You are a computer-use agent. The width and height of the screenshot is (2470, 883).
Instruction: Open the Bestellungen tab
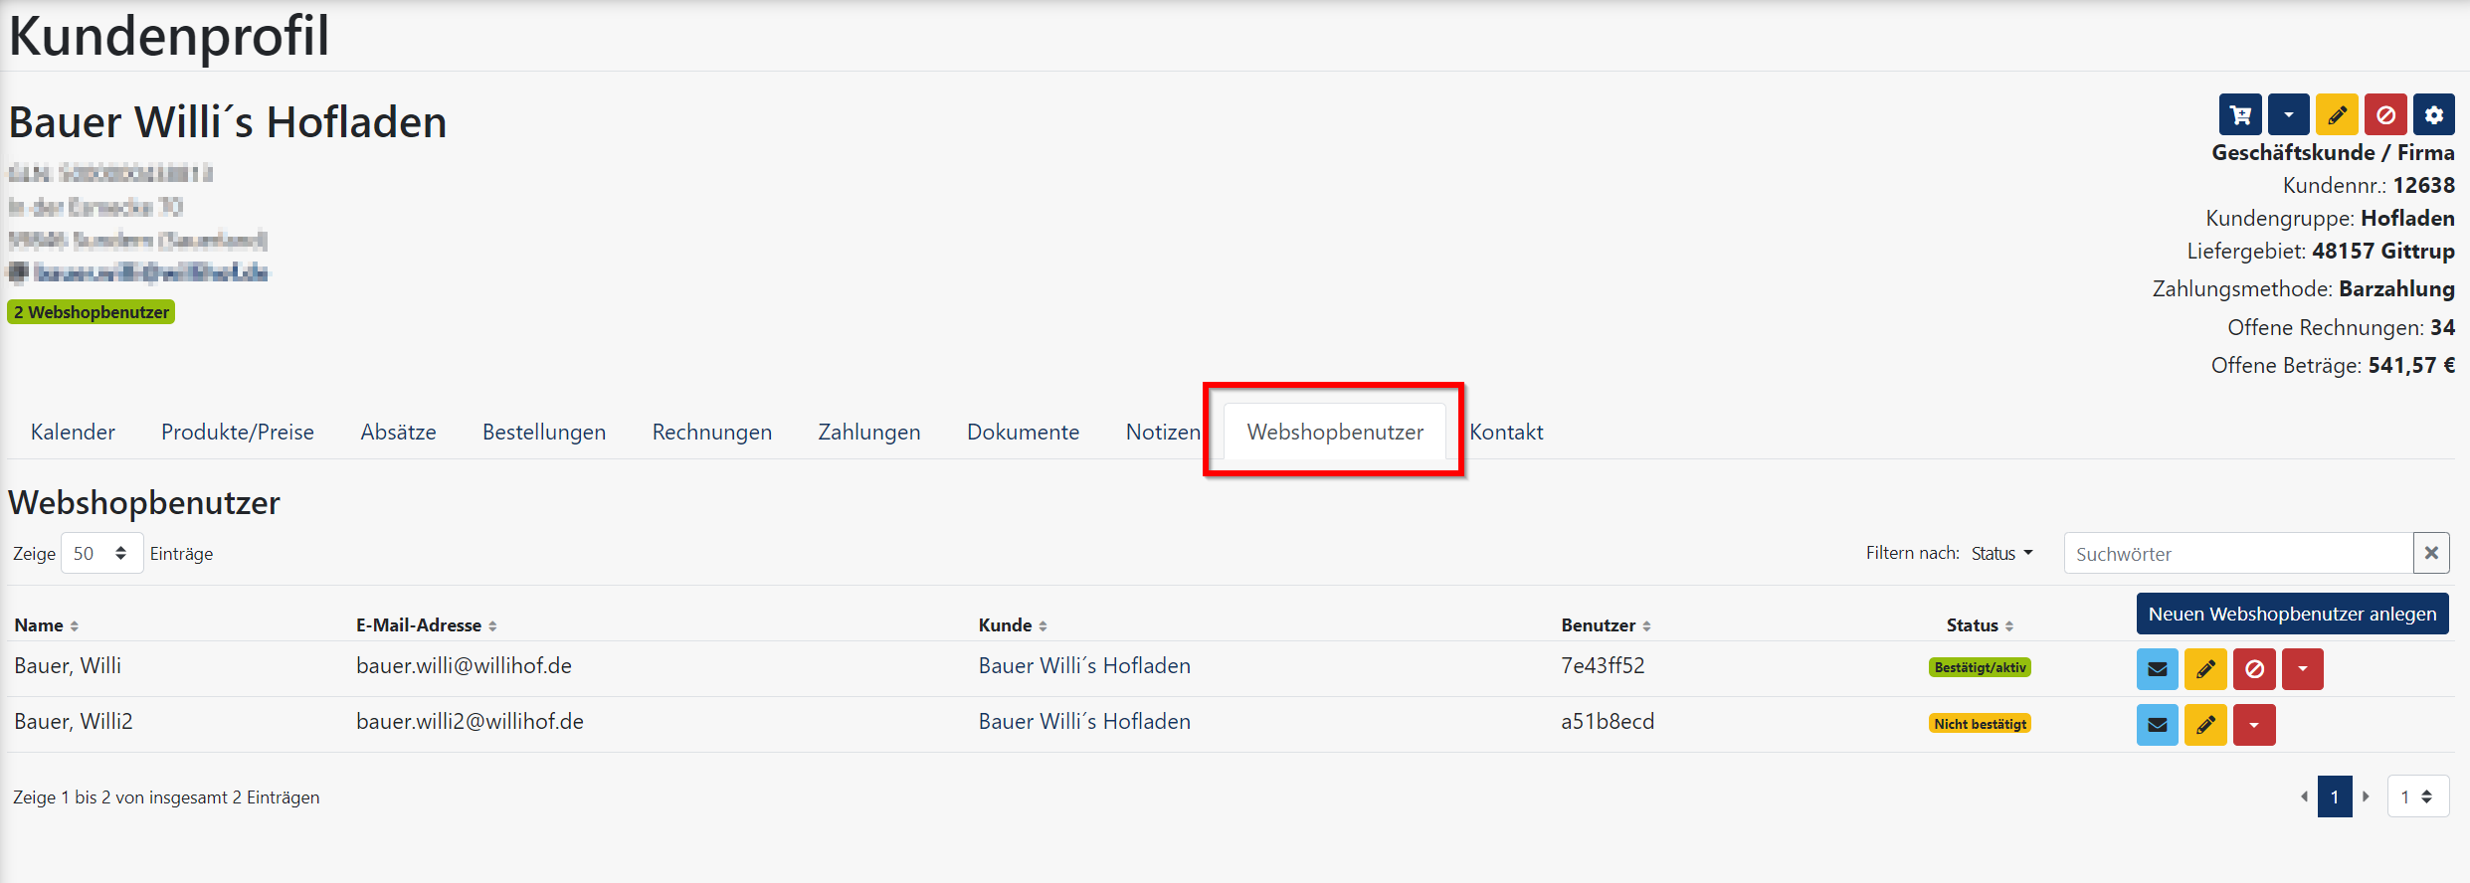point(544,432)
